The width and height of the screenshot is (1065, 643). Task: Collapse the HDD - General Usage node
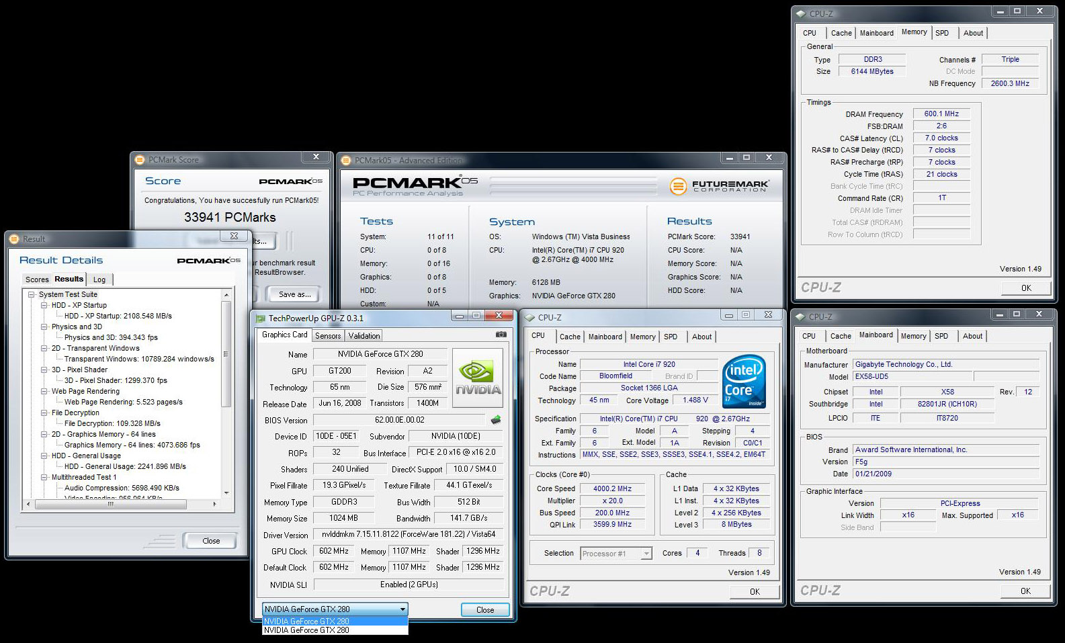(44, 456)
